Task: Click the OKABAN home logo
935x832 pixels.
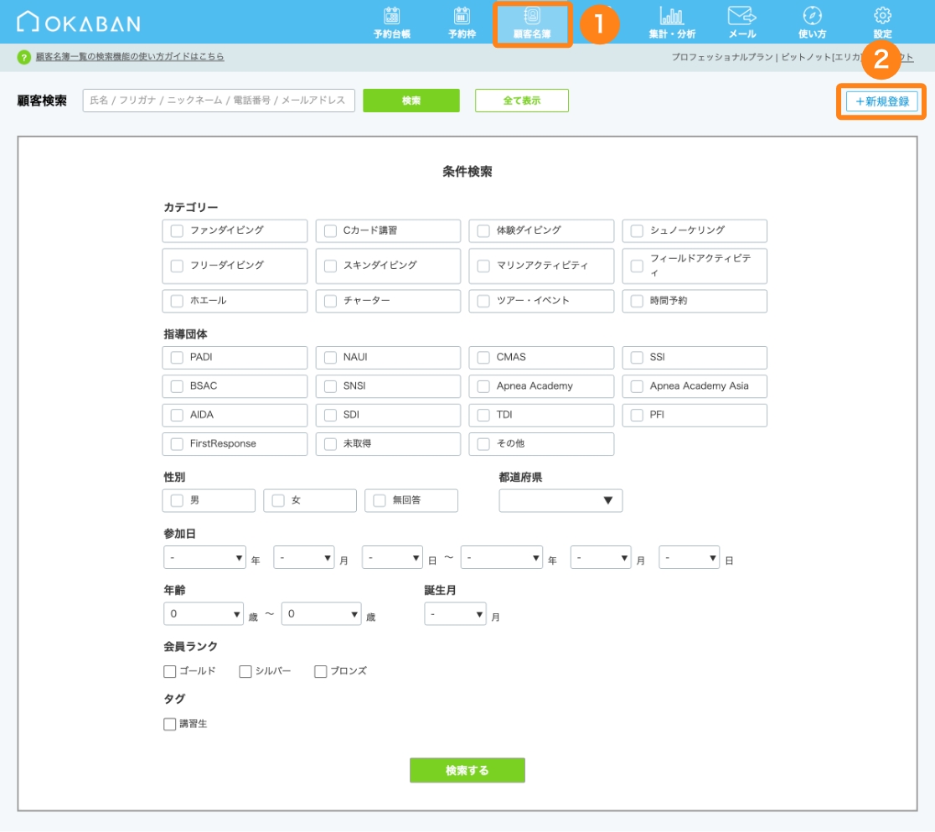Action: [x=78, y=23]
